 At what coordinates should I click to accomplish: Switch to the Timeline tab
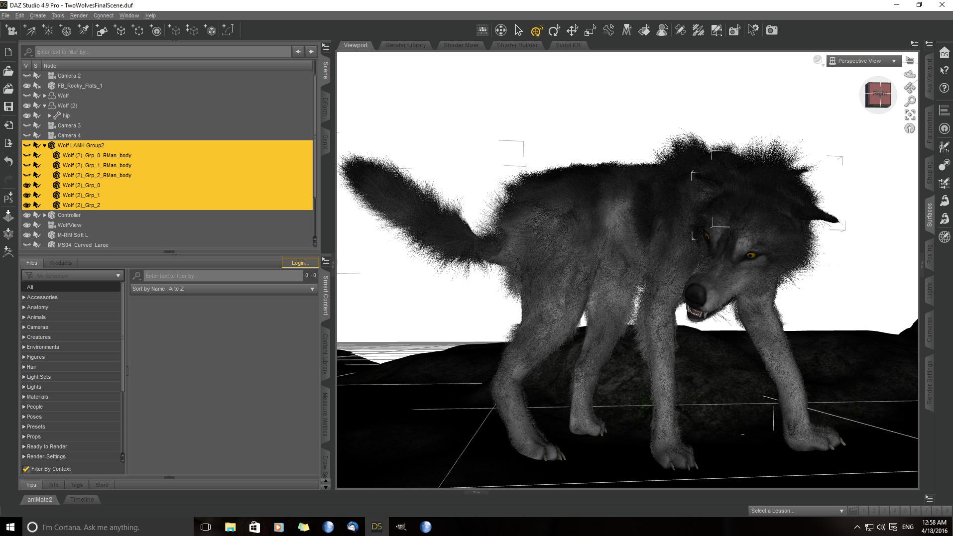click(x=82, y=499)
